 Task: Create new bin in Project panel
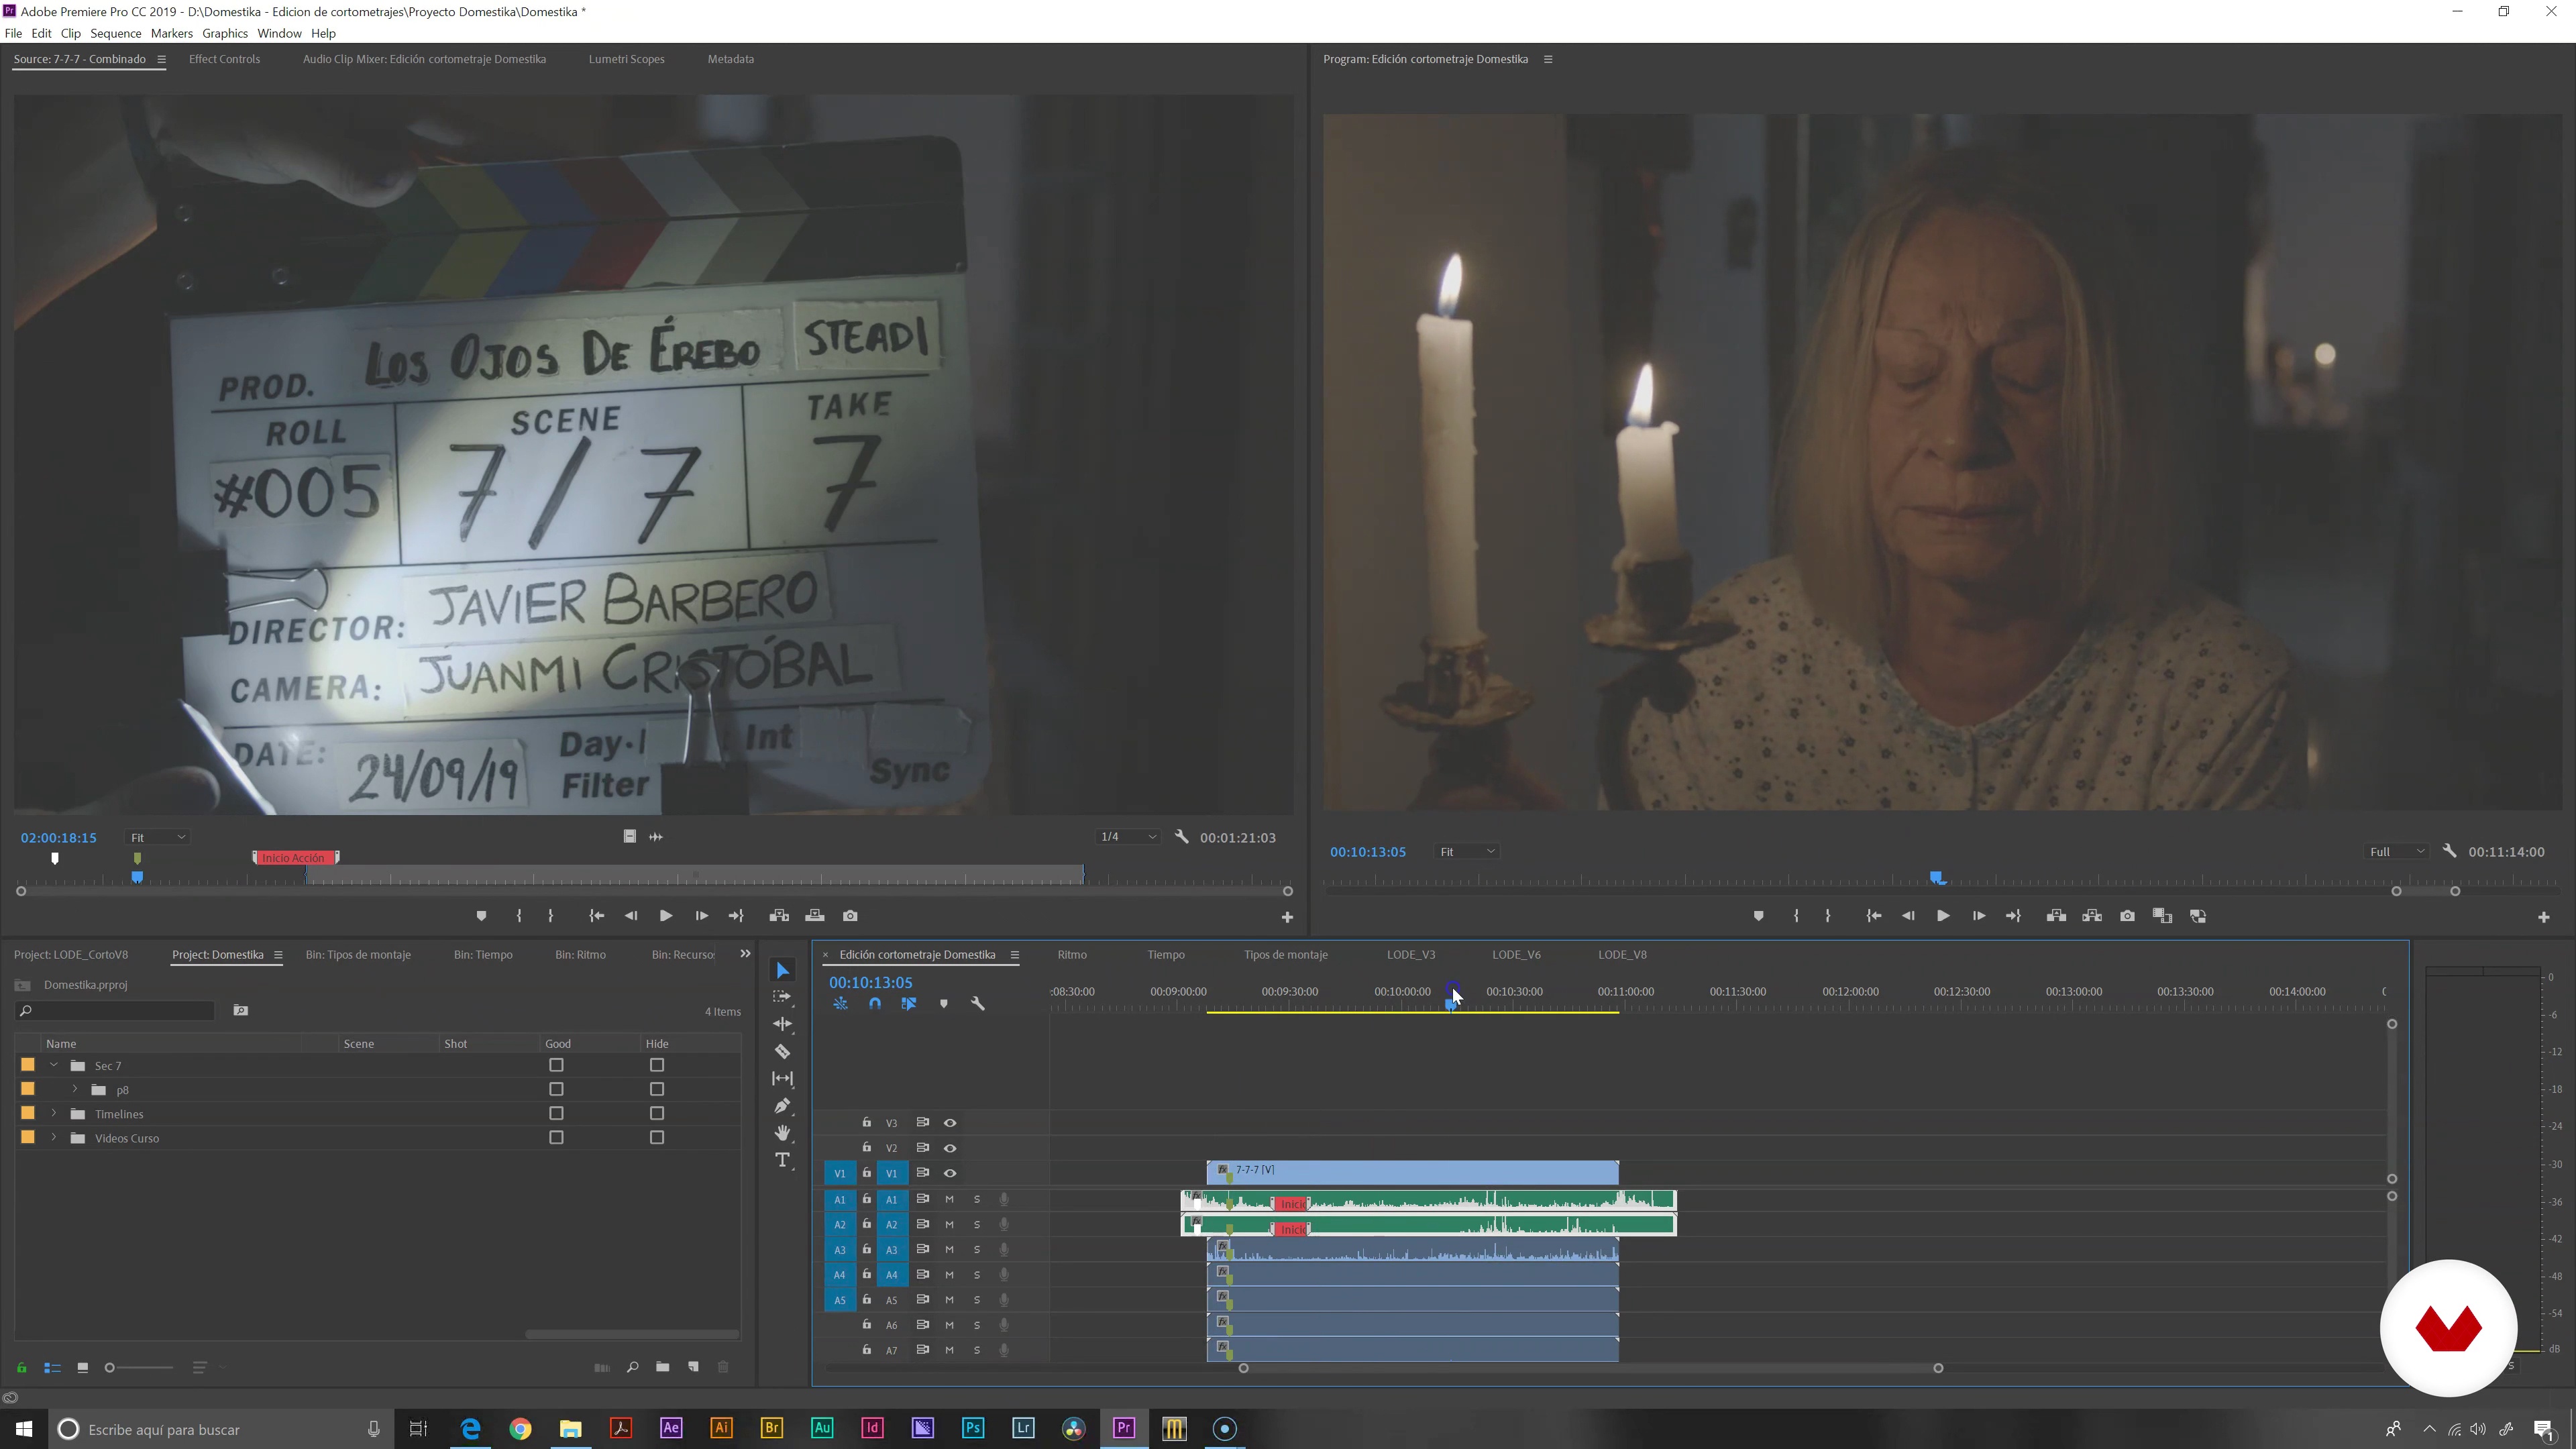[662, 1367]
